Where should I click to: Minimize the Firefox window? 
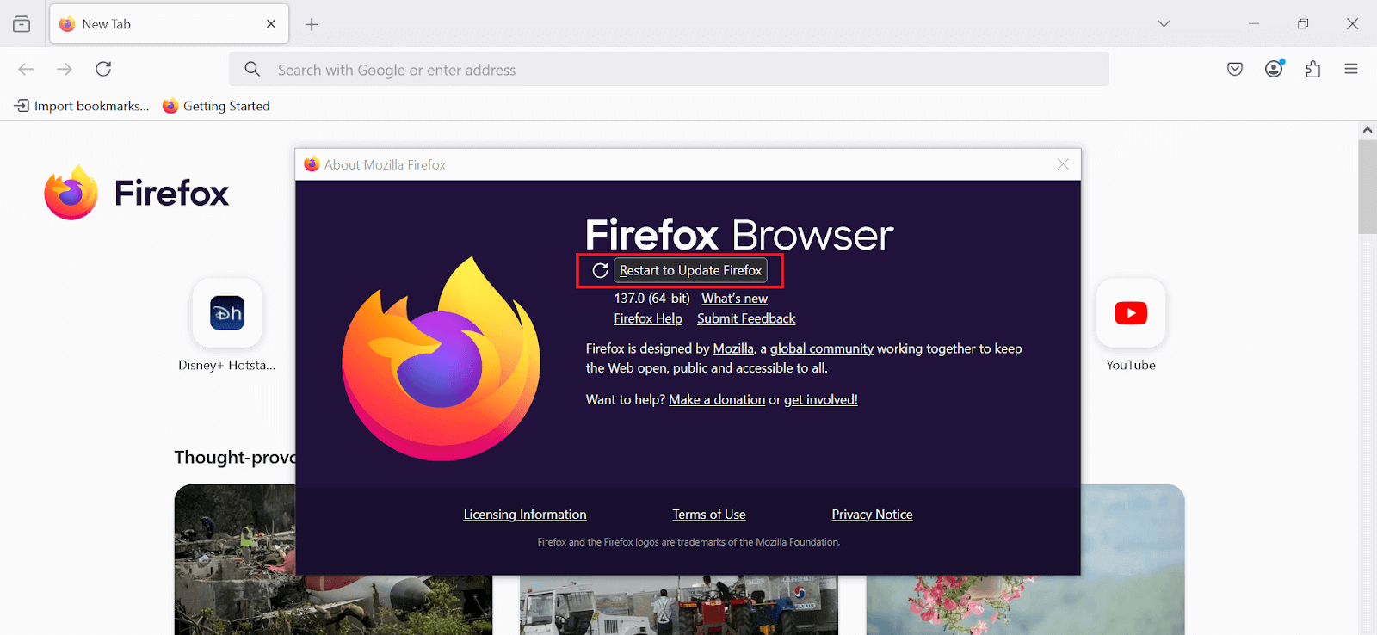click(1254, 24)
